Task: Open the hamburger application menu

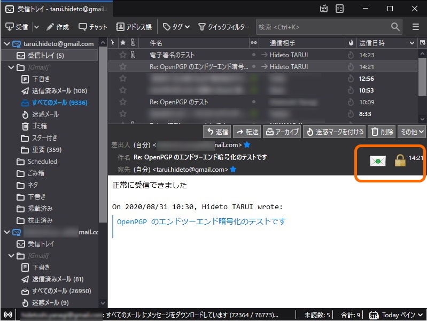Action: [x=415, y=27]
